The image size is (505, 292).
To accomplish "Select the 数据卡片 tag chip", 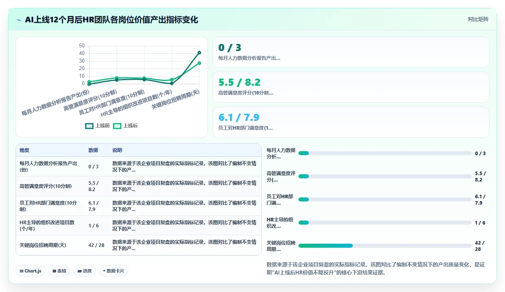I will tap(113, 271).
